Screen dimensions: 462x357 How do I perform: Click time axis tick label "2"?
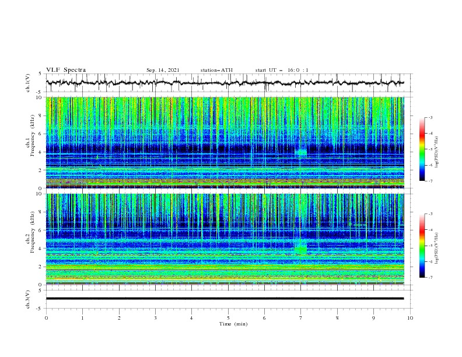119,318
